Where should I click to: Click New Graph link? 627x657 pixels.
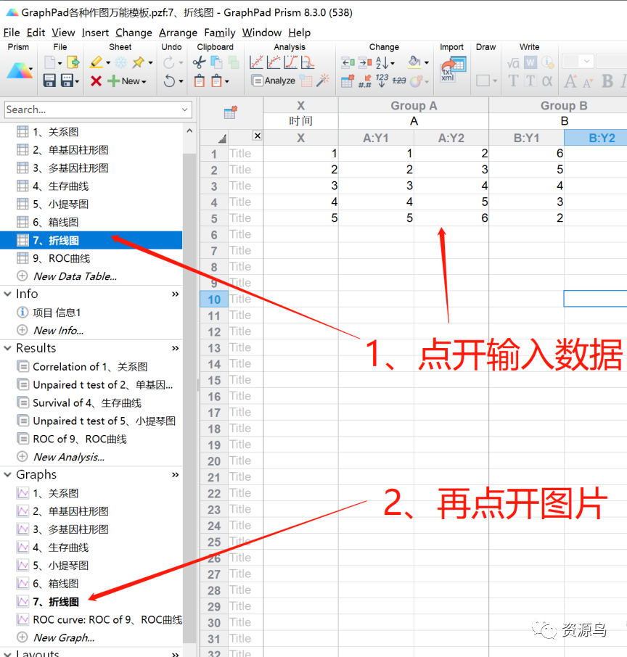tap(64, 637)
